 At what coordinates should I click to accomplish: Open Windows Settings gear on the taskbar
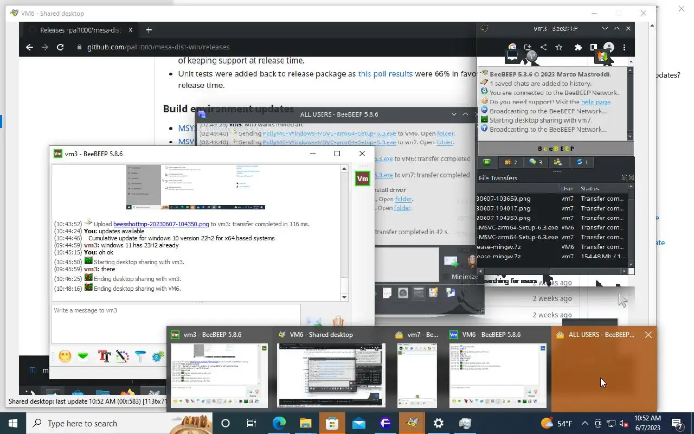(x=438, y=423)
